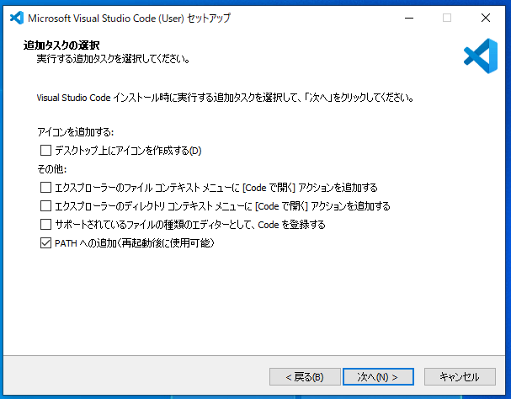
Task: Click the アイコンを追加する: group label
Action: [75, 133]
